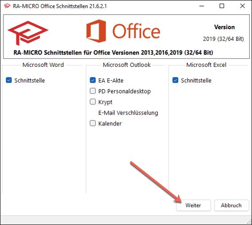Enable the PD Personaldesktop checkbox
The height and width of the screenshot is (225, 252).
pyautogui.click(x=93, y=91)
